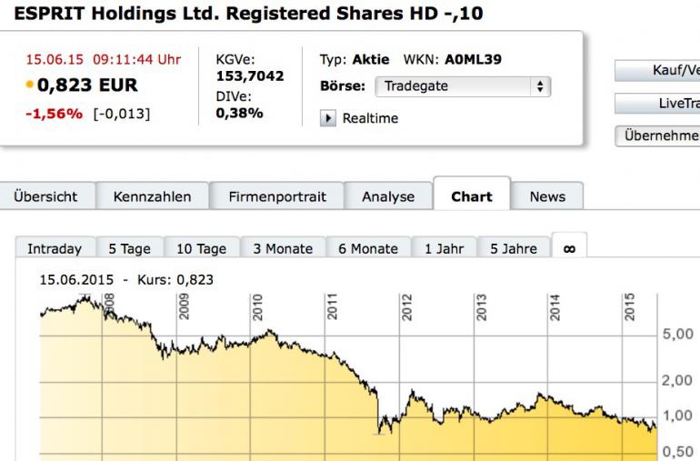Click the percentage change -1,56%
Image resolution: width=700 pixels, height=461 pixels.
point(54,114)
